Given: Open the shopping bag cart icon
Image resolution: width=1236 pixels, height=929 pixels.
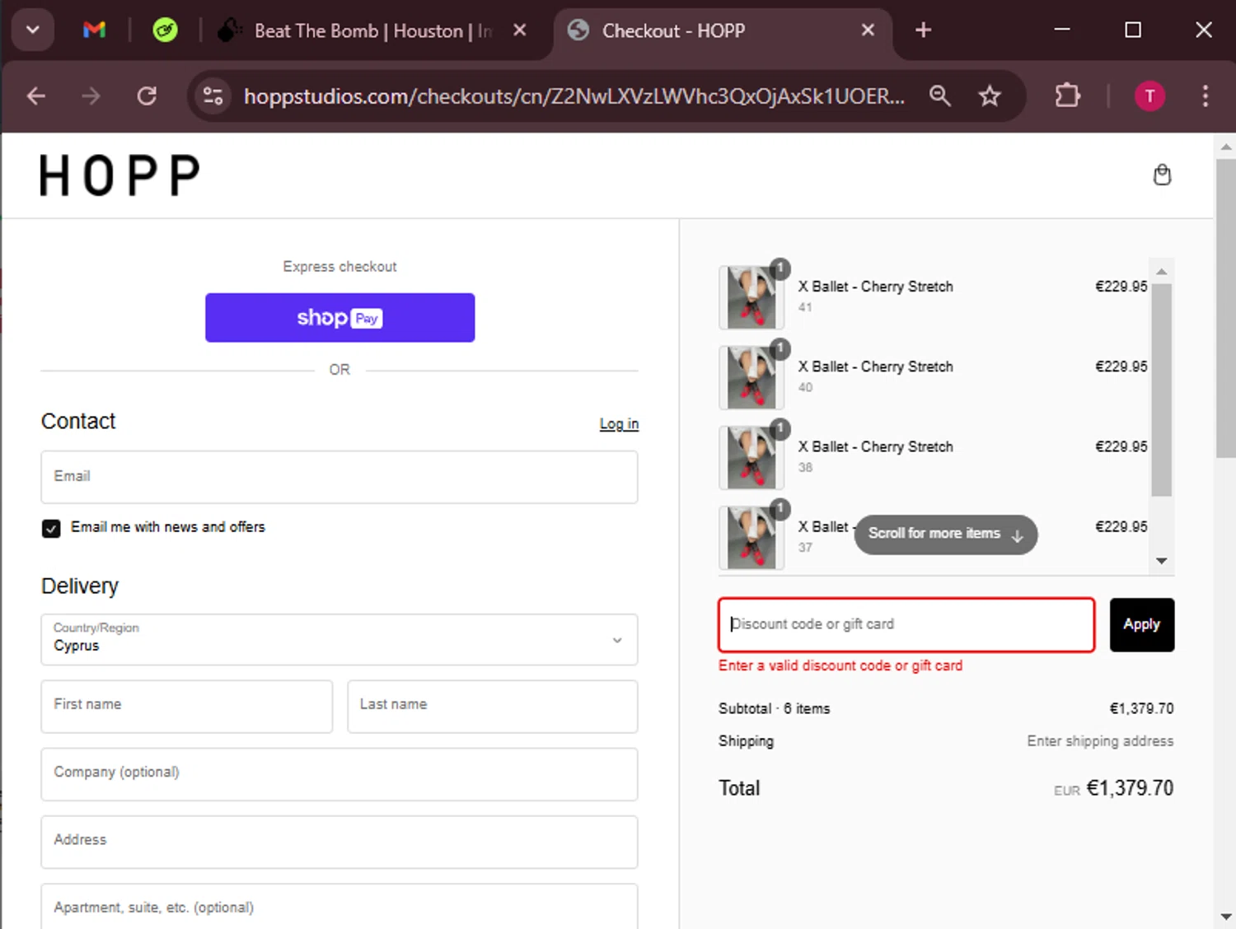Looking at the screenshot, I should 1162,175.
